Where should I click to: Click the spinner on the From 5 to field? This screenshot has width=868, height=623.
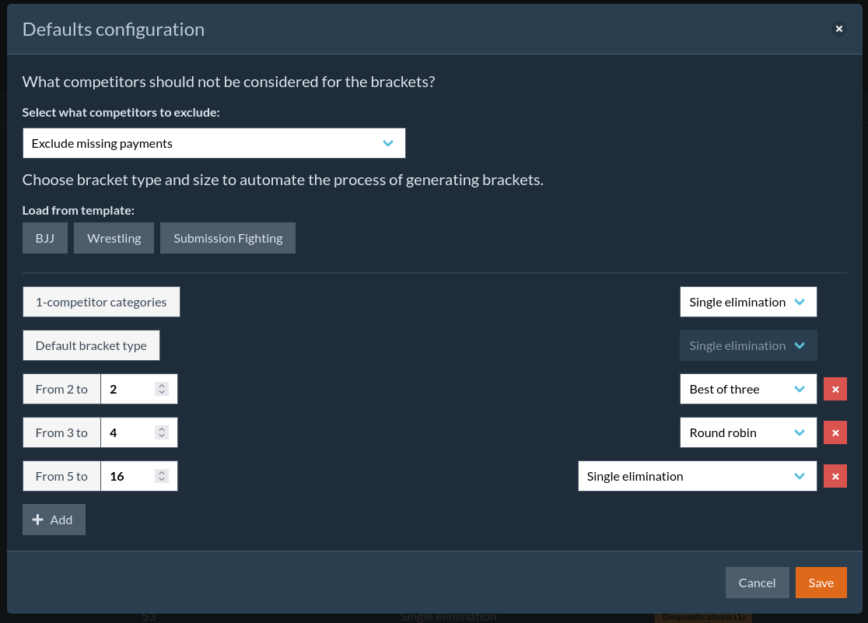coord(162,476)
